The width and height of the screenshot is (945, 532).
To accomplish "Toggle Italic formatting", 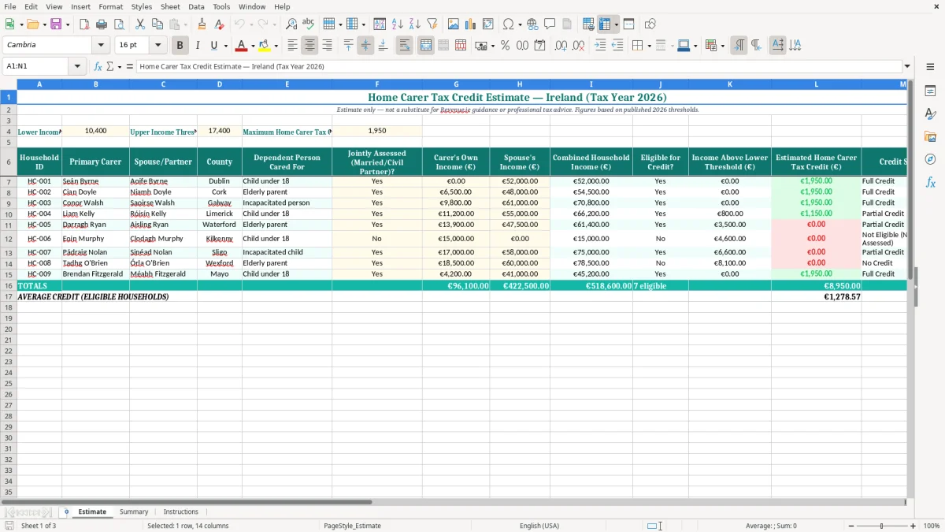I will click(x=198, y=46).
